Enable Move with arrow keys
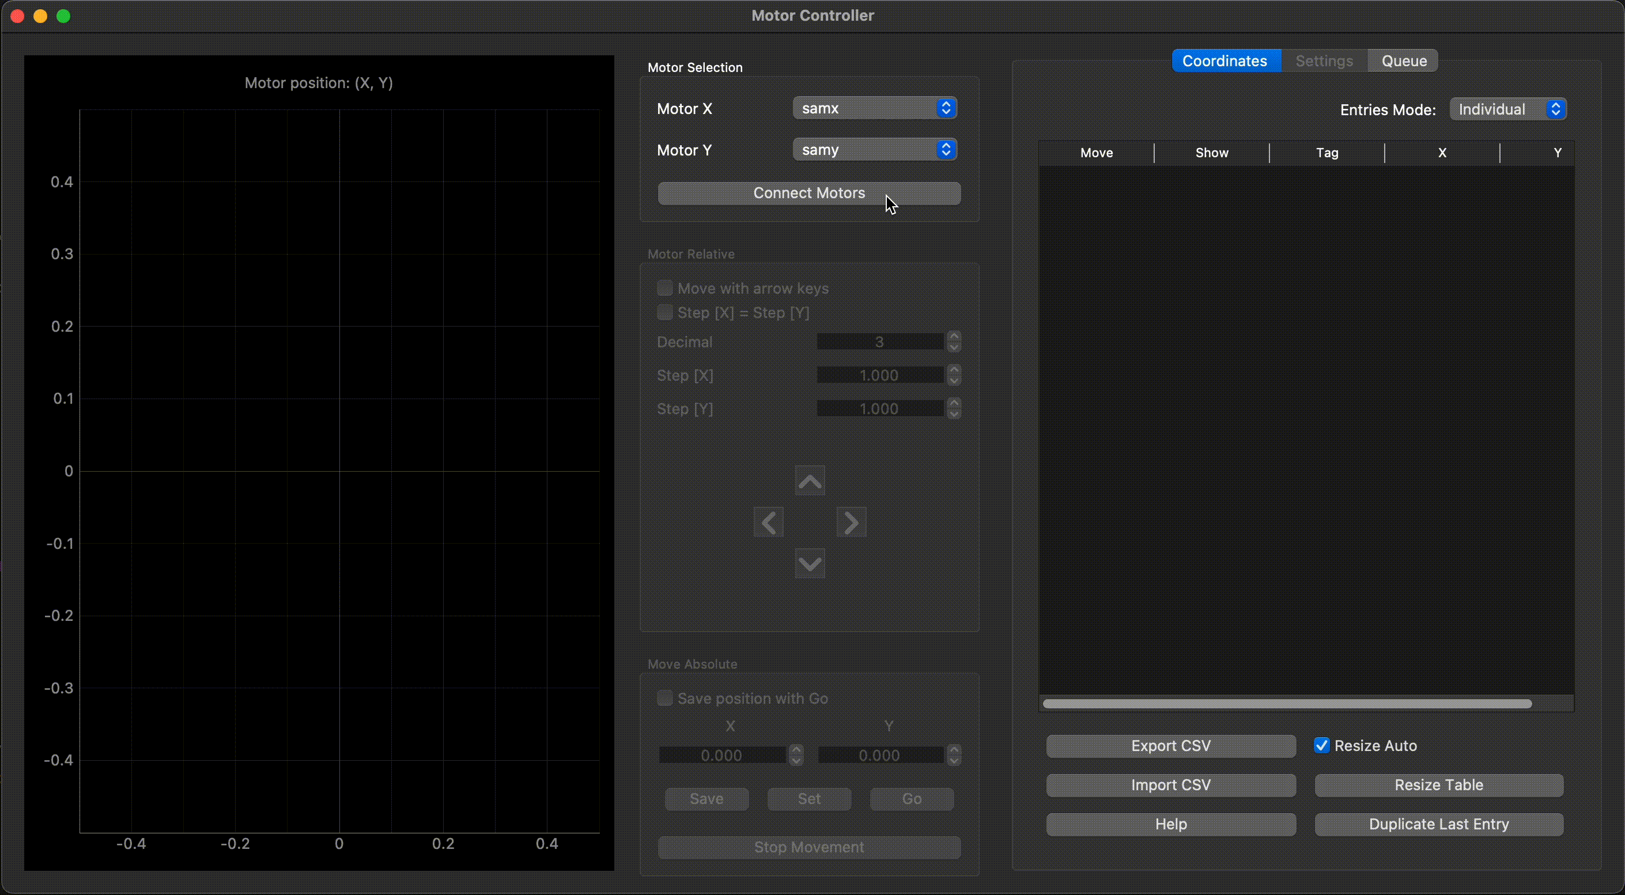The width and height of the screenshot is (1625, 895). (x=665, y=287)
